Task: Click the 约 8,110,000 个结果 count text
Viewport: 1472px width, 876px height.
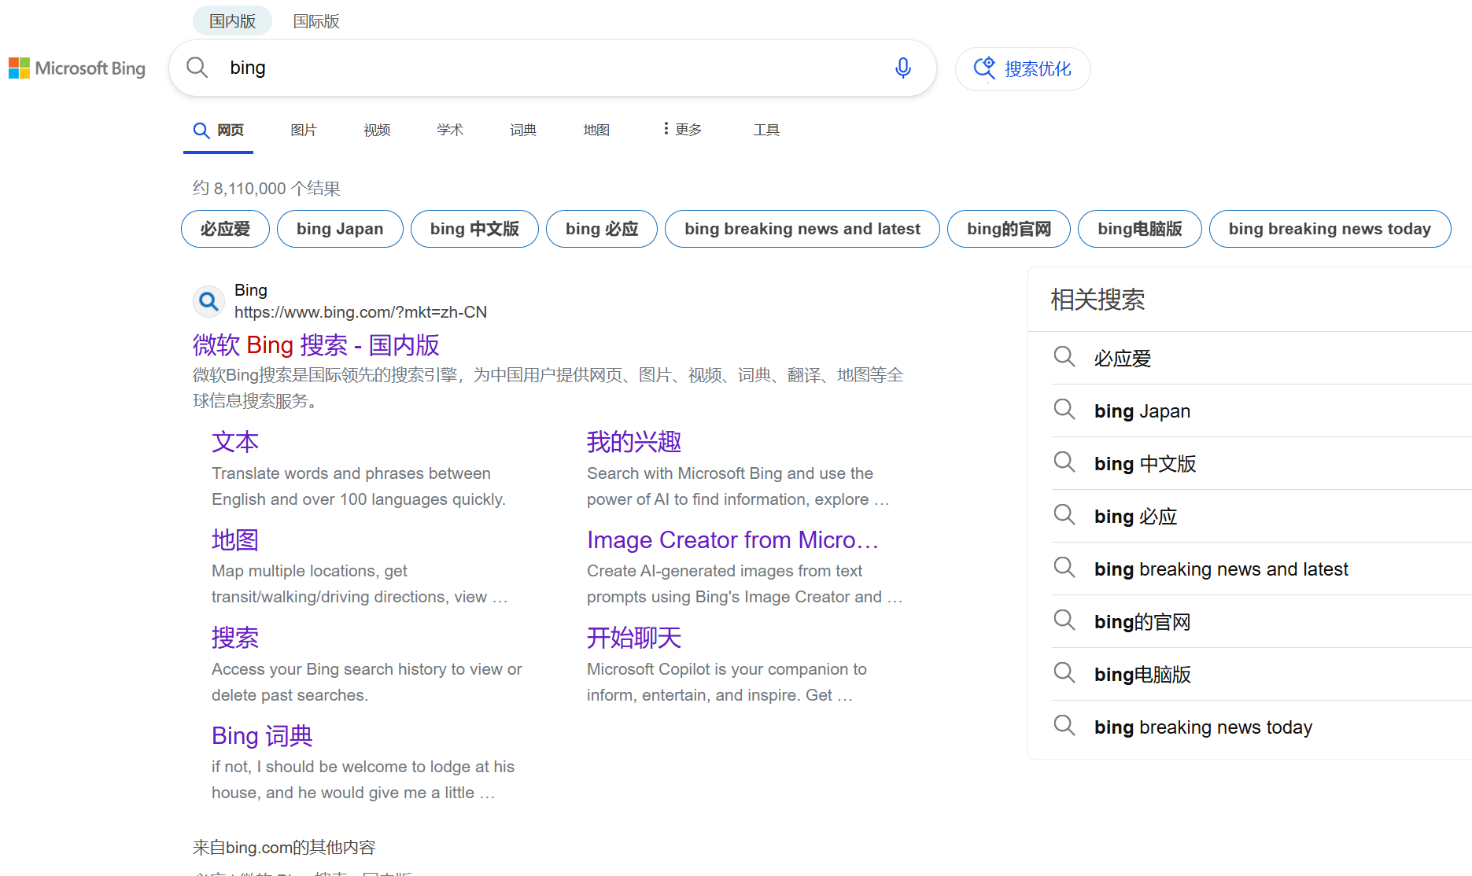Action: point(267,189)
